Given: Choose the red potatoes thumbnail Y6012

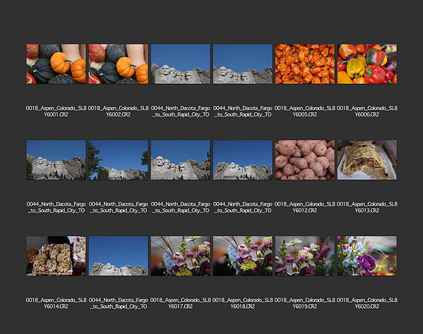Looking at the screenshot, I should click(305, 160).
